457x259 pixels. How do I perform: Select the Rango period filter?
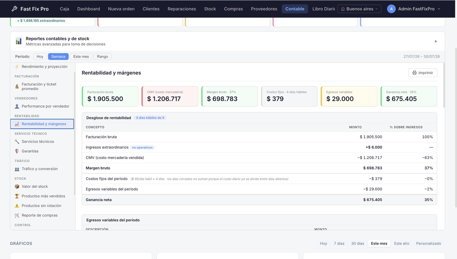point(102,57)
